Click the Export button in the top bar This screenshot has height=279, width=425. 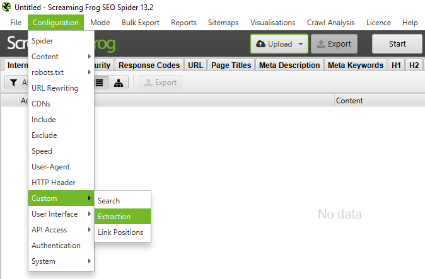point(334,44)
